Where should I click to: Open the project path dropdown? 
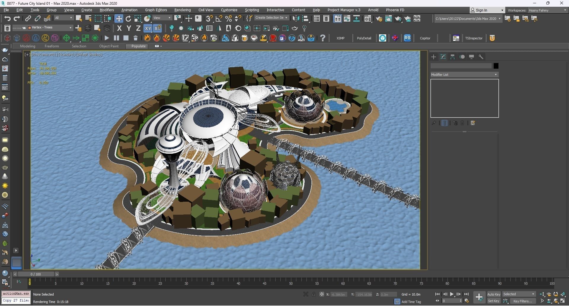pyautogui.click(x=468, y=19)
